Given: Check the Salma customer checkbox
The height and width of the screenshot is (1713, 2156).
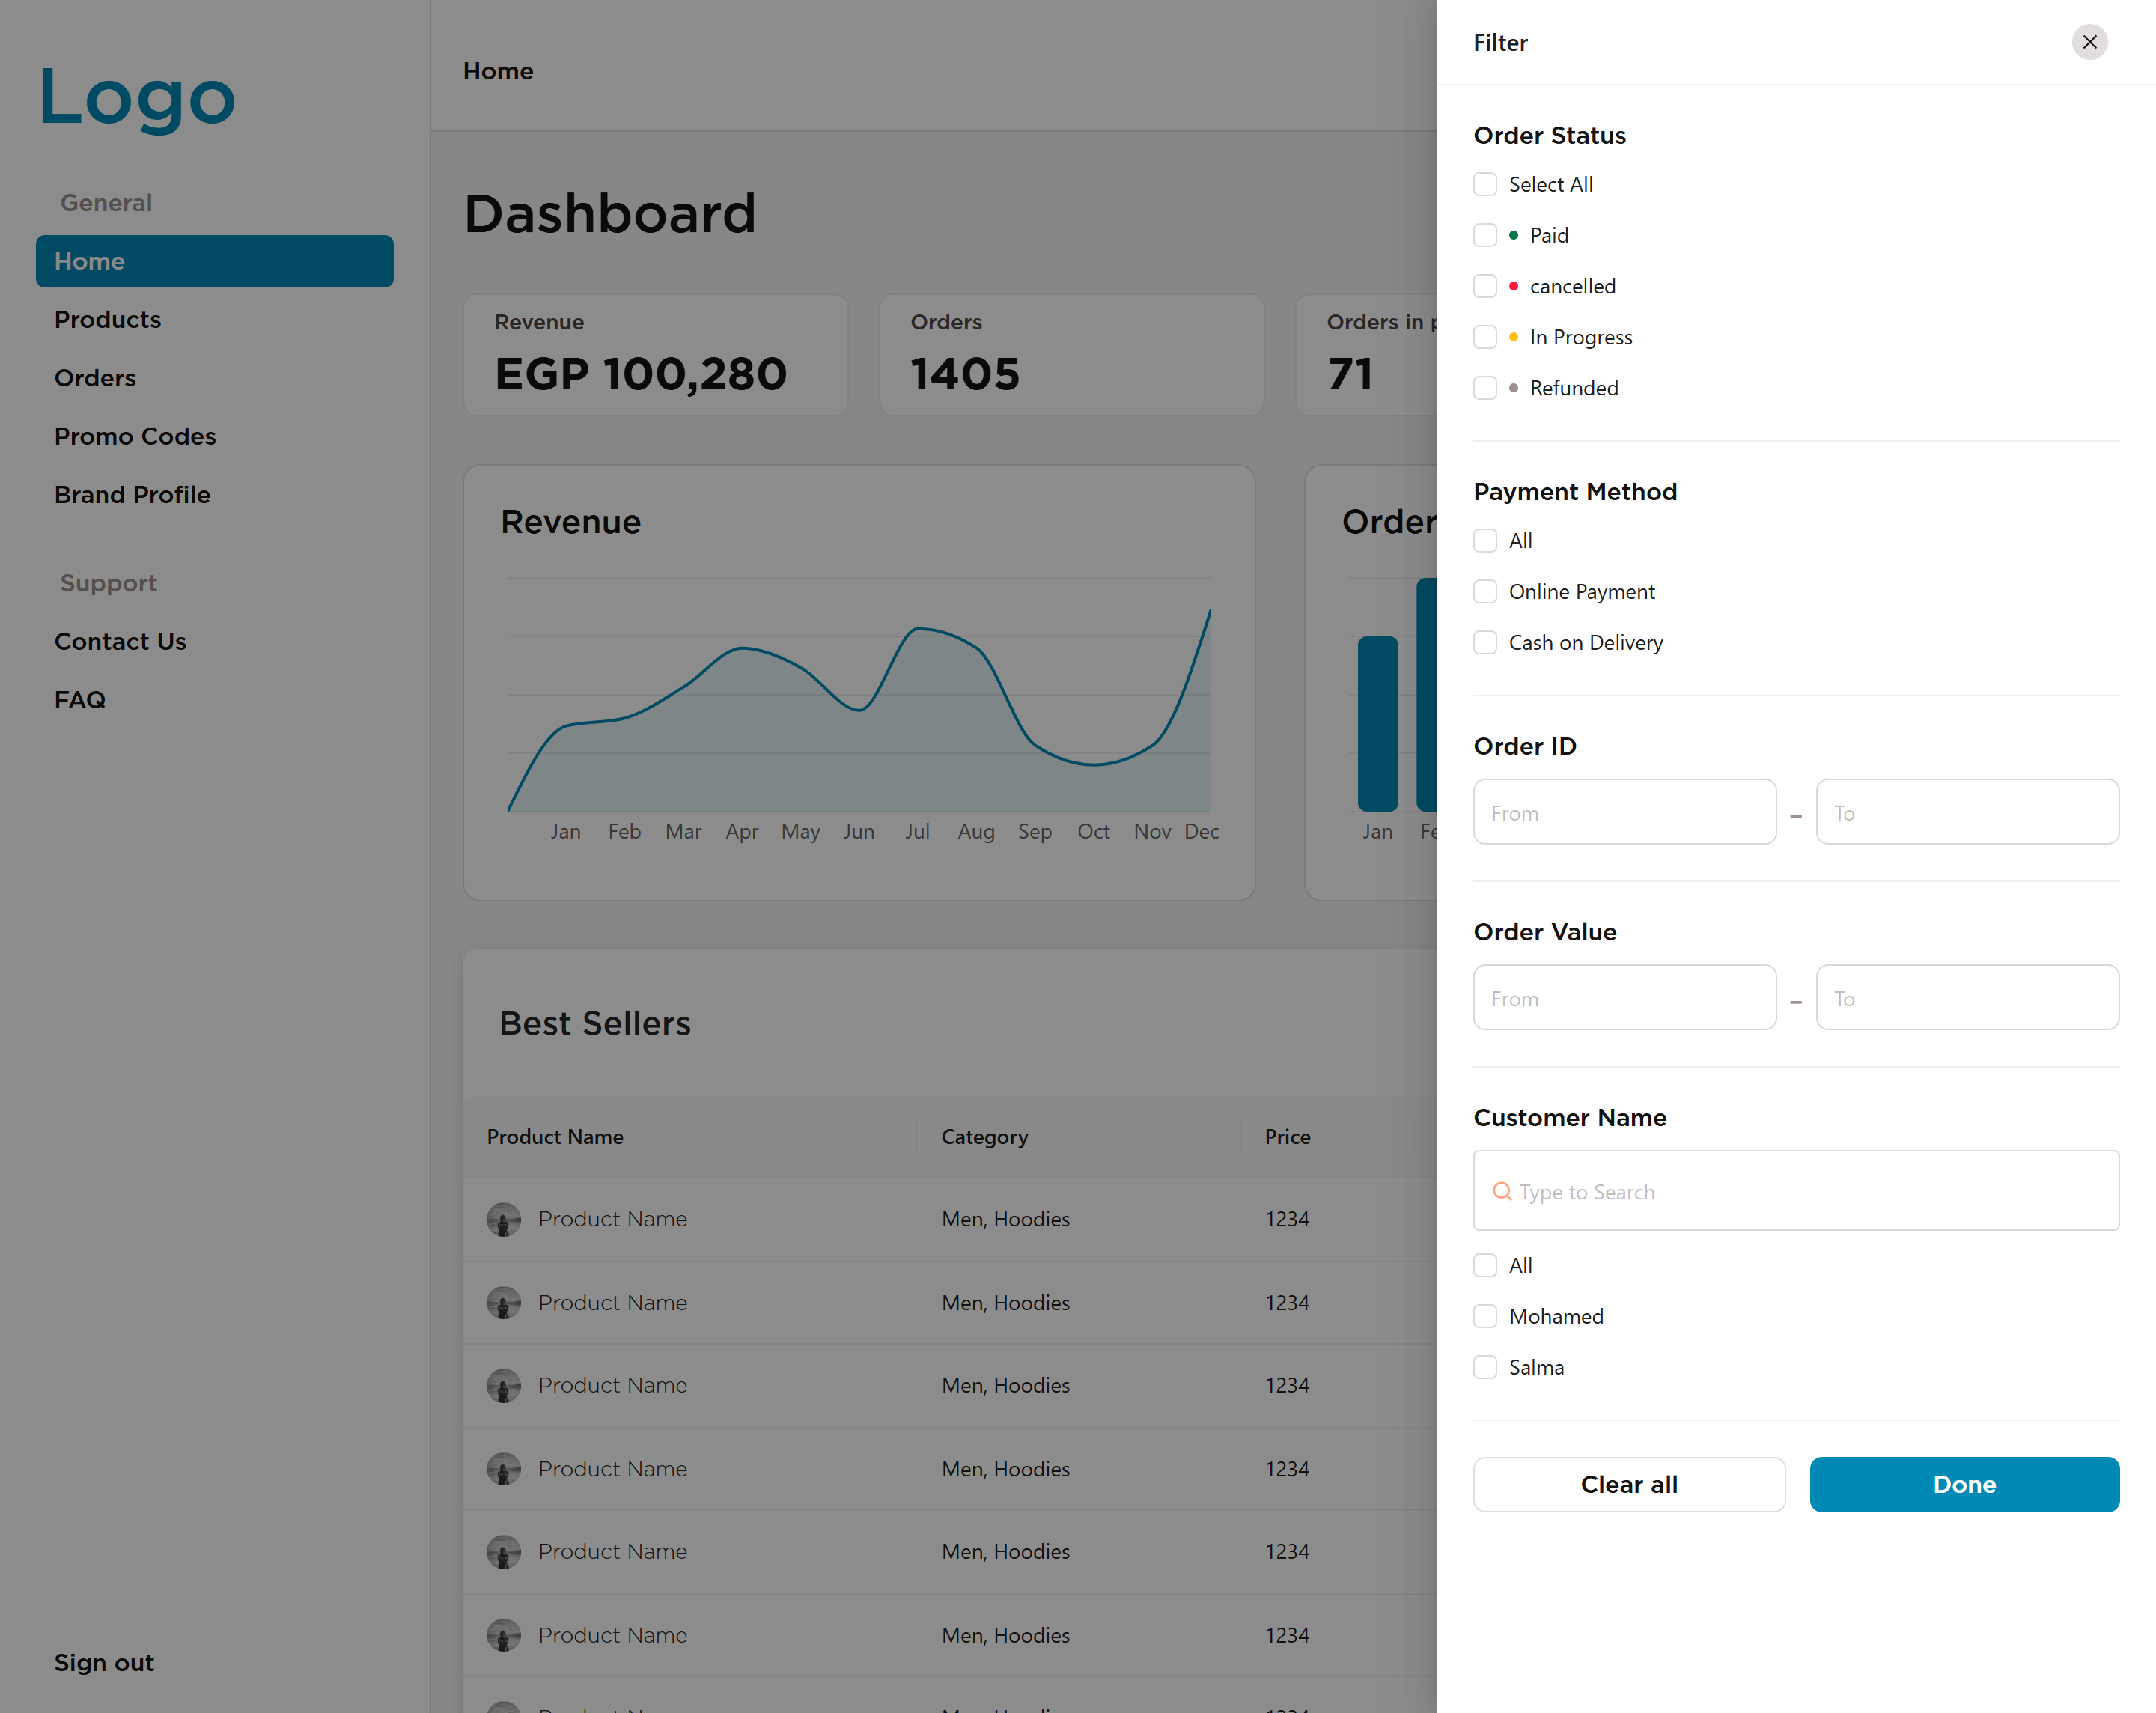Looking at the screenshot, I should click(x=1485, y=1367).
